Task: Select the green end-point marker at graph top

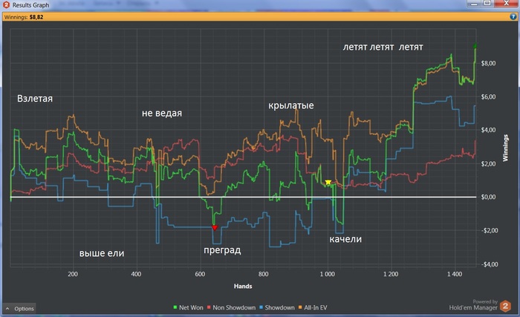Action: click(475, 46)
